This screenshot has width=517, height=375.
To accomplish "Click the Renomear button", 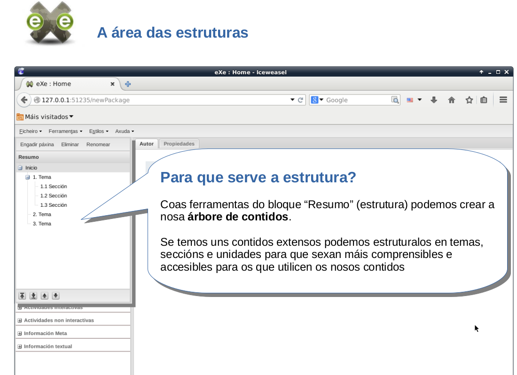I will point(98,145).
